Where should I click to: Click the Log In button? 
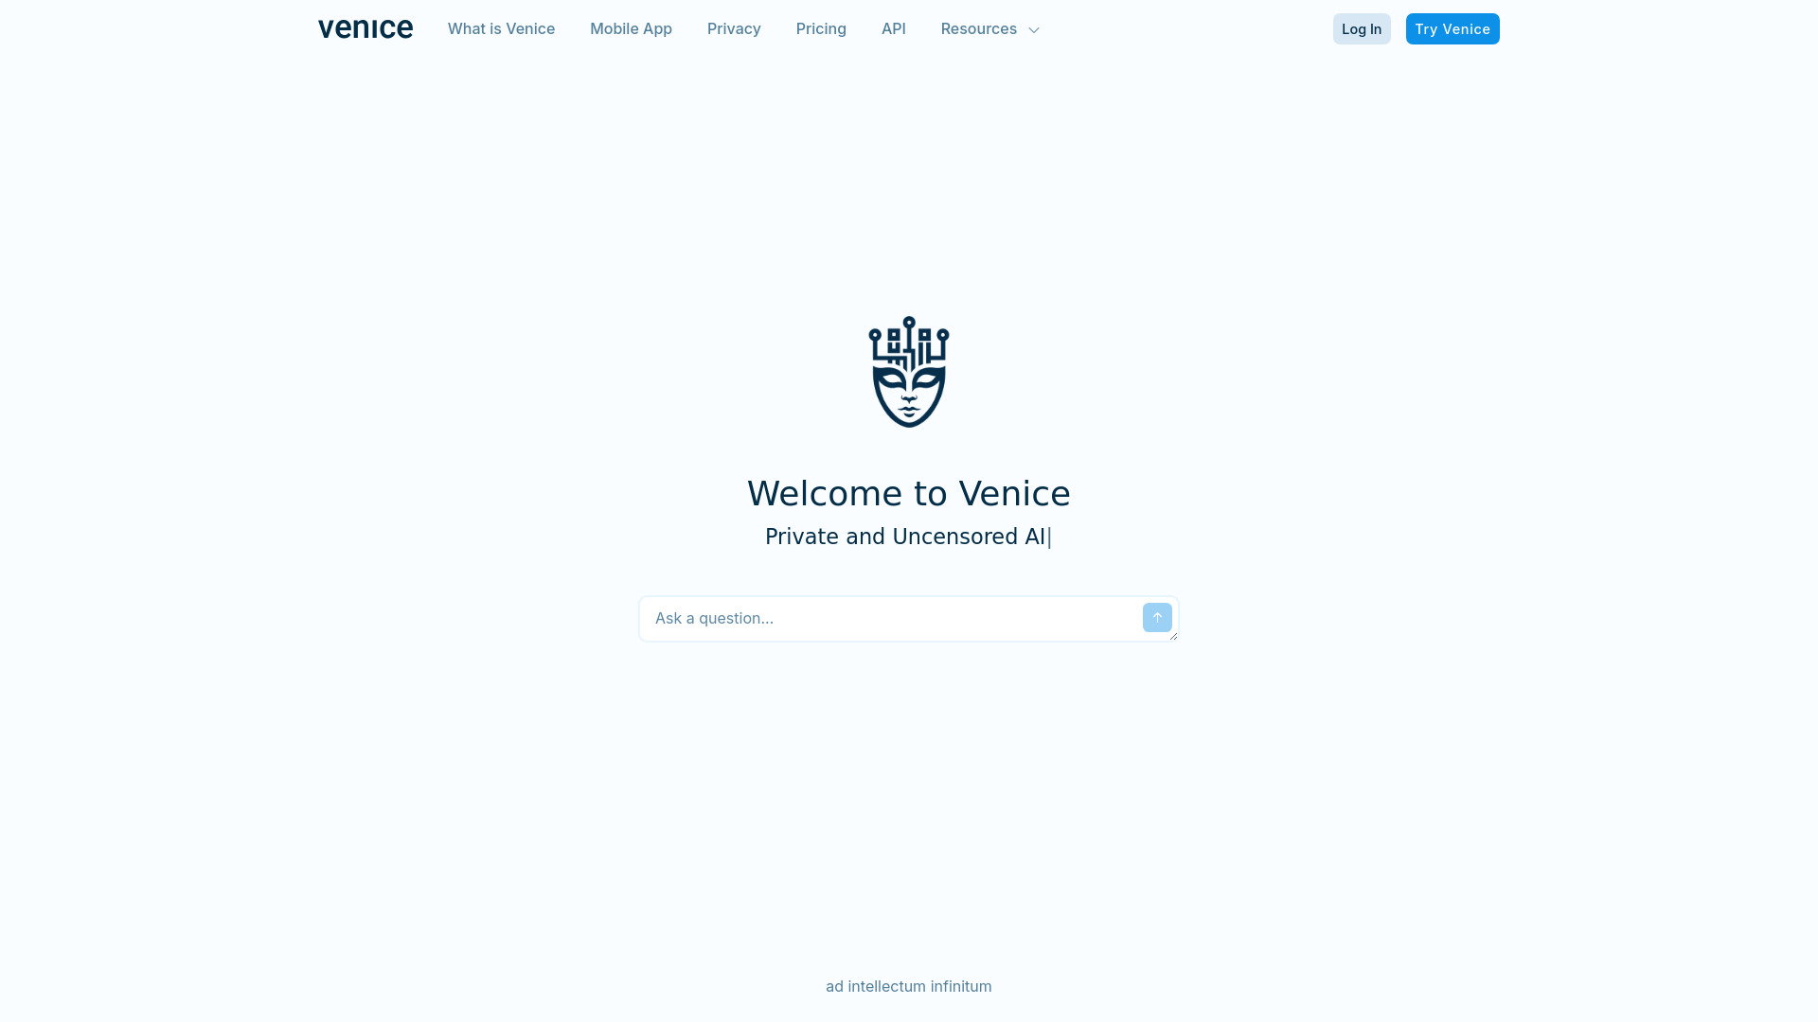[1361, 27]
